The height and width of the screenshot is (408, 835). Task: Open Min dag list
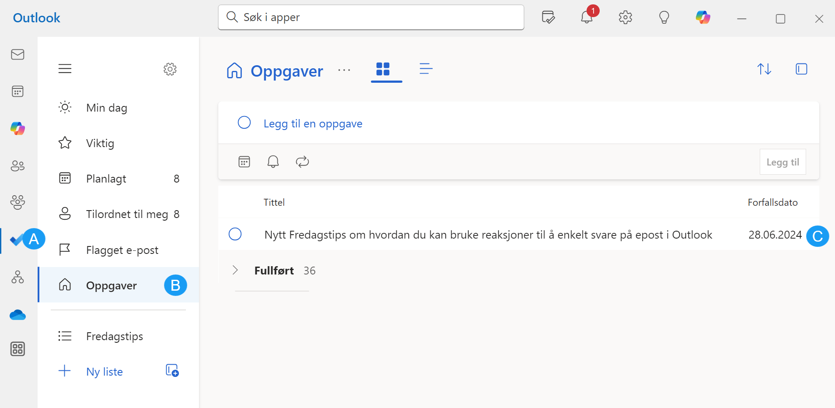(x=119, y=108)
